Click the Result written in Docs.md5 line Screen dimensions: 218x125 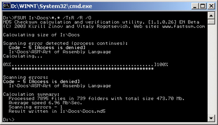click(x=57, y=111)
